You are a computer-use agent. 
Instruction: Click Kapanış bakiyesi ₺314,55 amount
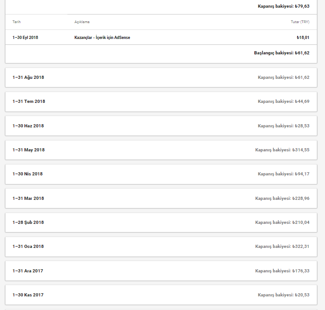pos(282,150)
